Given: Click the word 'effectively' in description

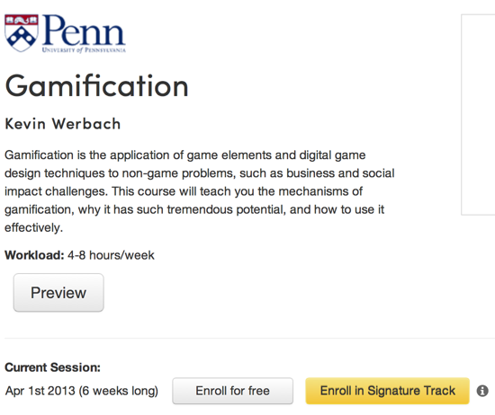Looking at the screenshot, I should pyautogui.click(x=32, y=227).
